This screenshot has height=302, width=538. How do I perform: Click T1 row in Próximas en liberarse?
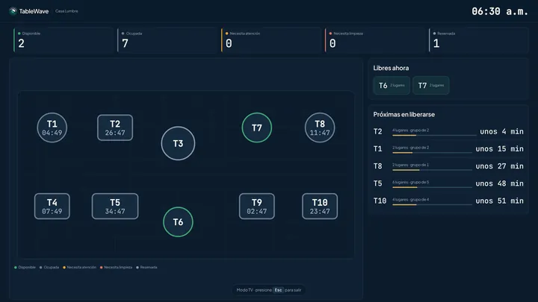coord(448,149)
